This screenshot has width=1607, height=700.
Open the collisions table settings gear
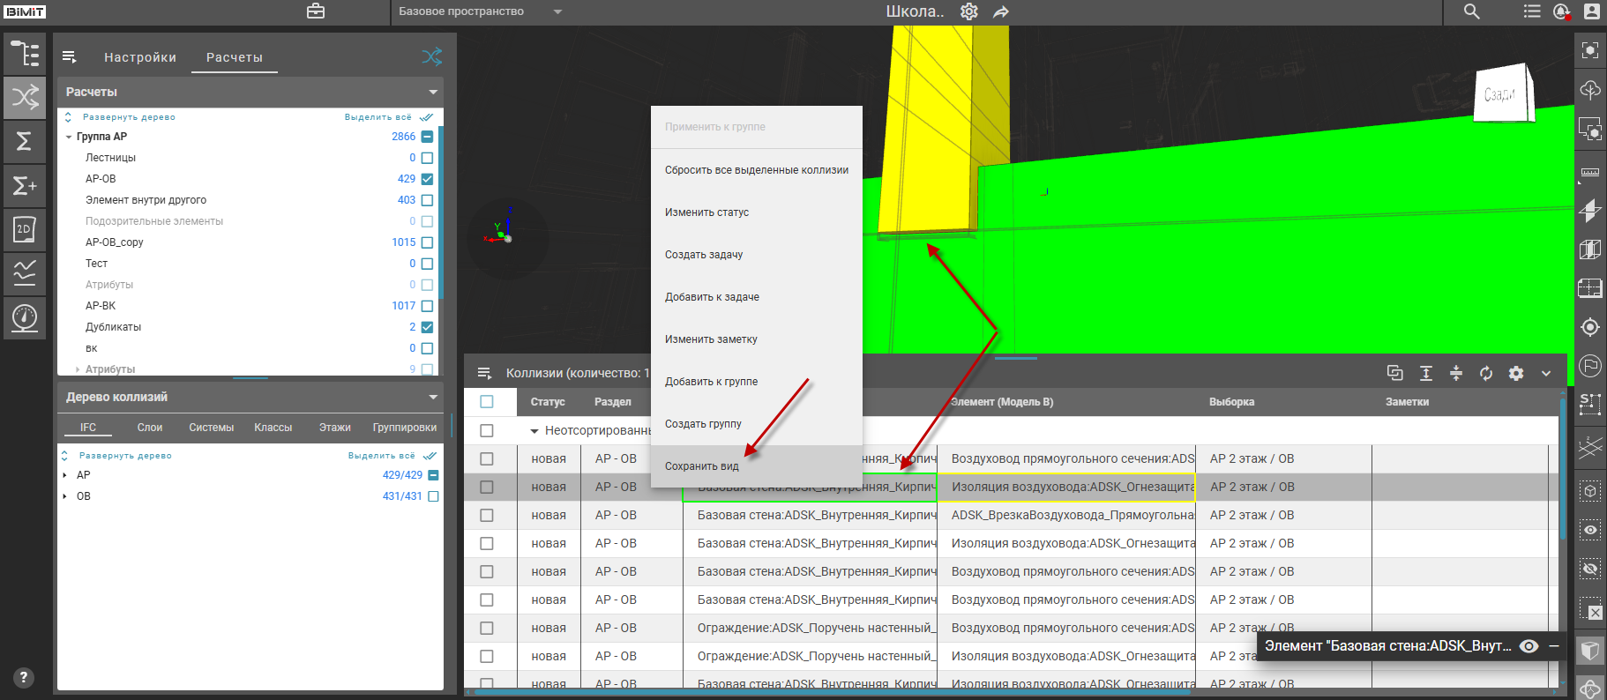pos(1515,373)
